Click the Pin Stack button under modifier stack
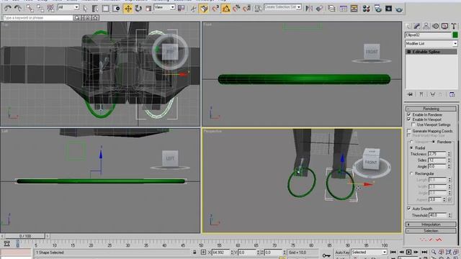Image resolution: width=461 pixels, height=259 pixels. click(410, 94)
